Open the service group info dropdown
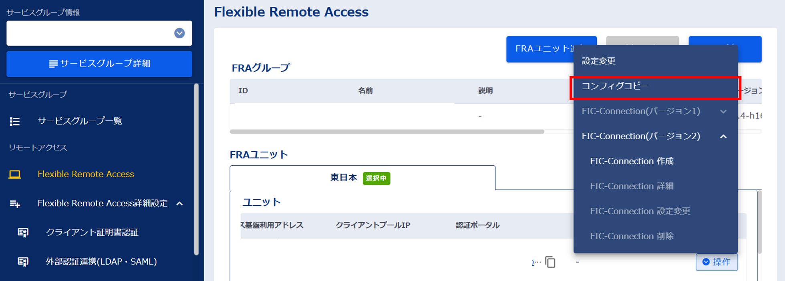The image size is (785, 281). (x=179, y=33)
